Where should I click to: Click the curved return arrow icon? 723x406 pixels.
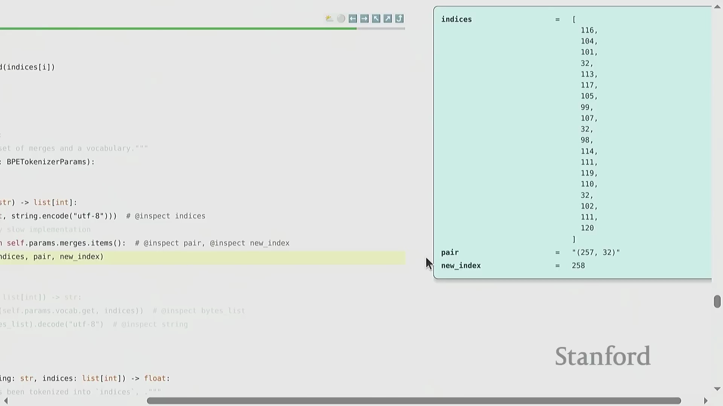(x=399, y=19)
